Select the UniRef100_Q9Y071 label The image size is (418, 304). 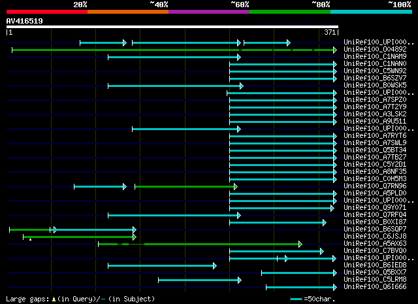[x=375, y=208]
